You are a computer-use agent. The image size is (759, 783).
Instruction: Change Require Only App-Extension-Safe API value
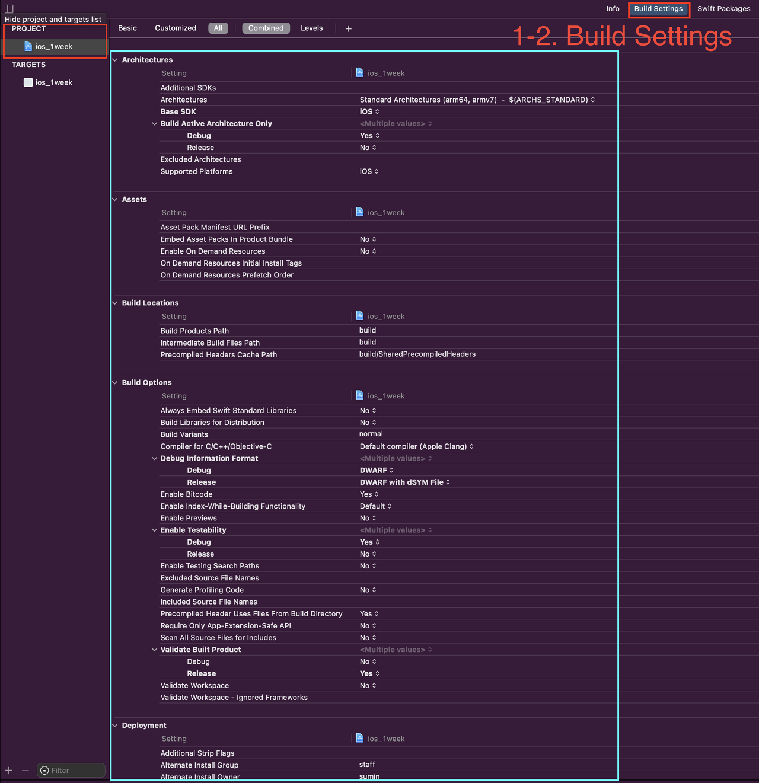(368, 626)
